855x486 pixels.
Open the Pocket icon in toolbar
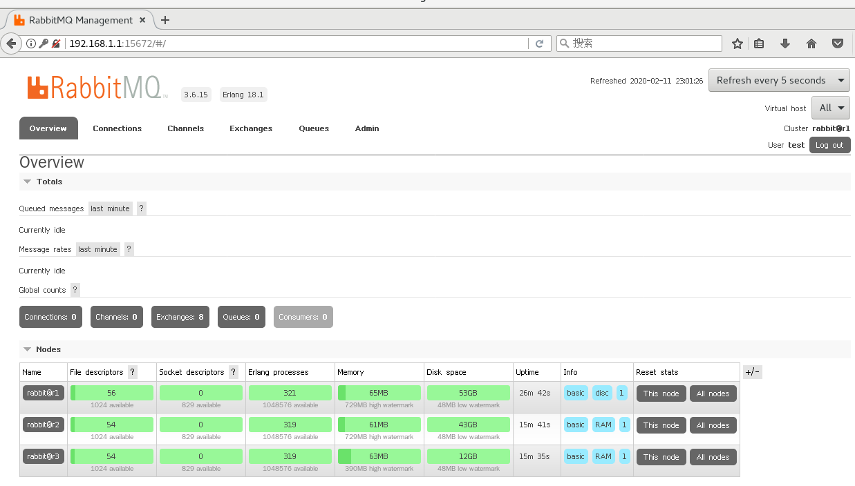(x=838, y=43)
